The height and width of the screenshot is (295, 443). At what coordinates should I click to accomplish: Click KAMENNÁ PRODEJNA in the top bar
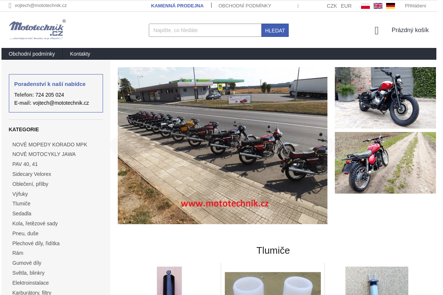click(177, 6)
